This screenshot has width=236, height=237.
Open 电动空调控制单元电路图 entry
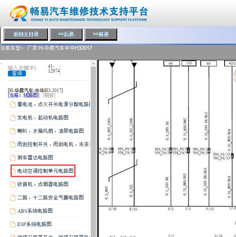45,171
